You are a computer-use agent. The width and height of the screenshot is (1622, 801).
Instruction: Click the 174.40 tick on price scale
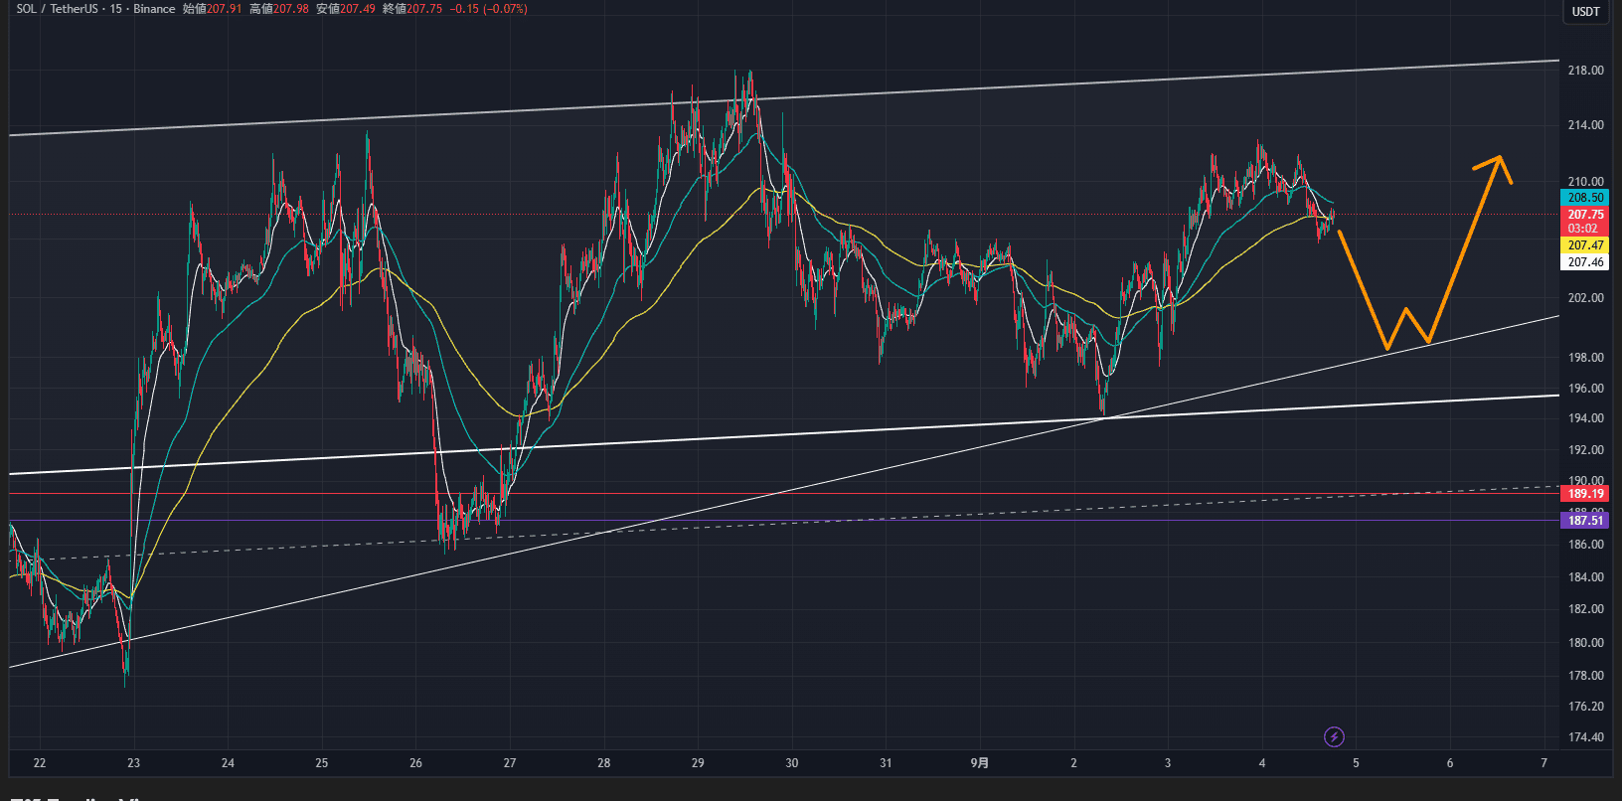click(x=1585, y=737)
